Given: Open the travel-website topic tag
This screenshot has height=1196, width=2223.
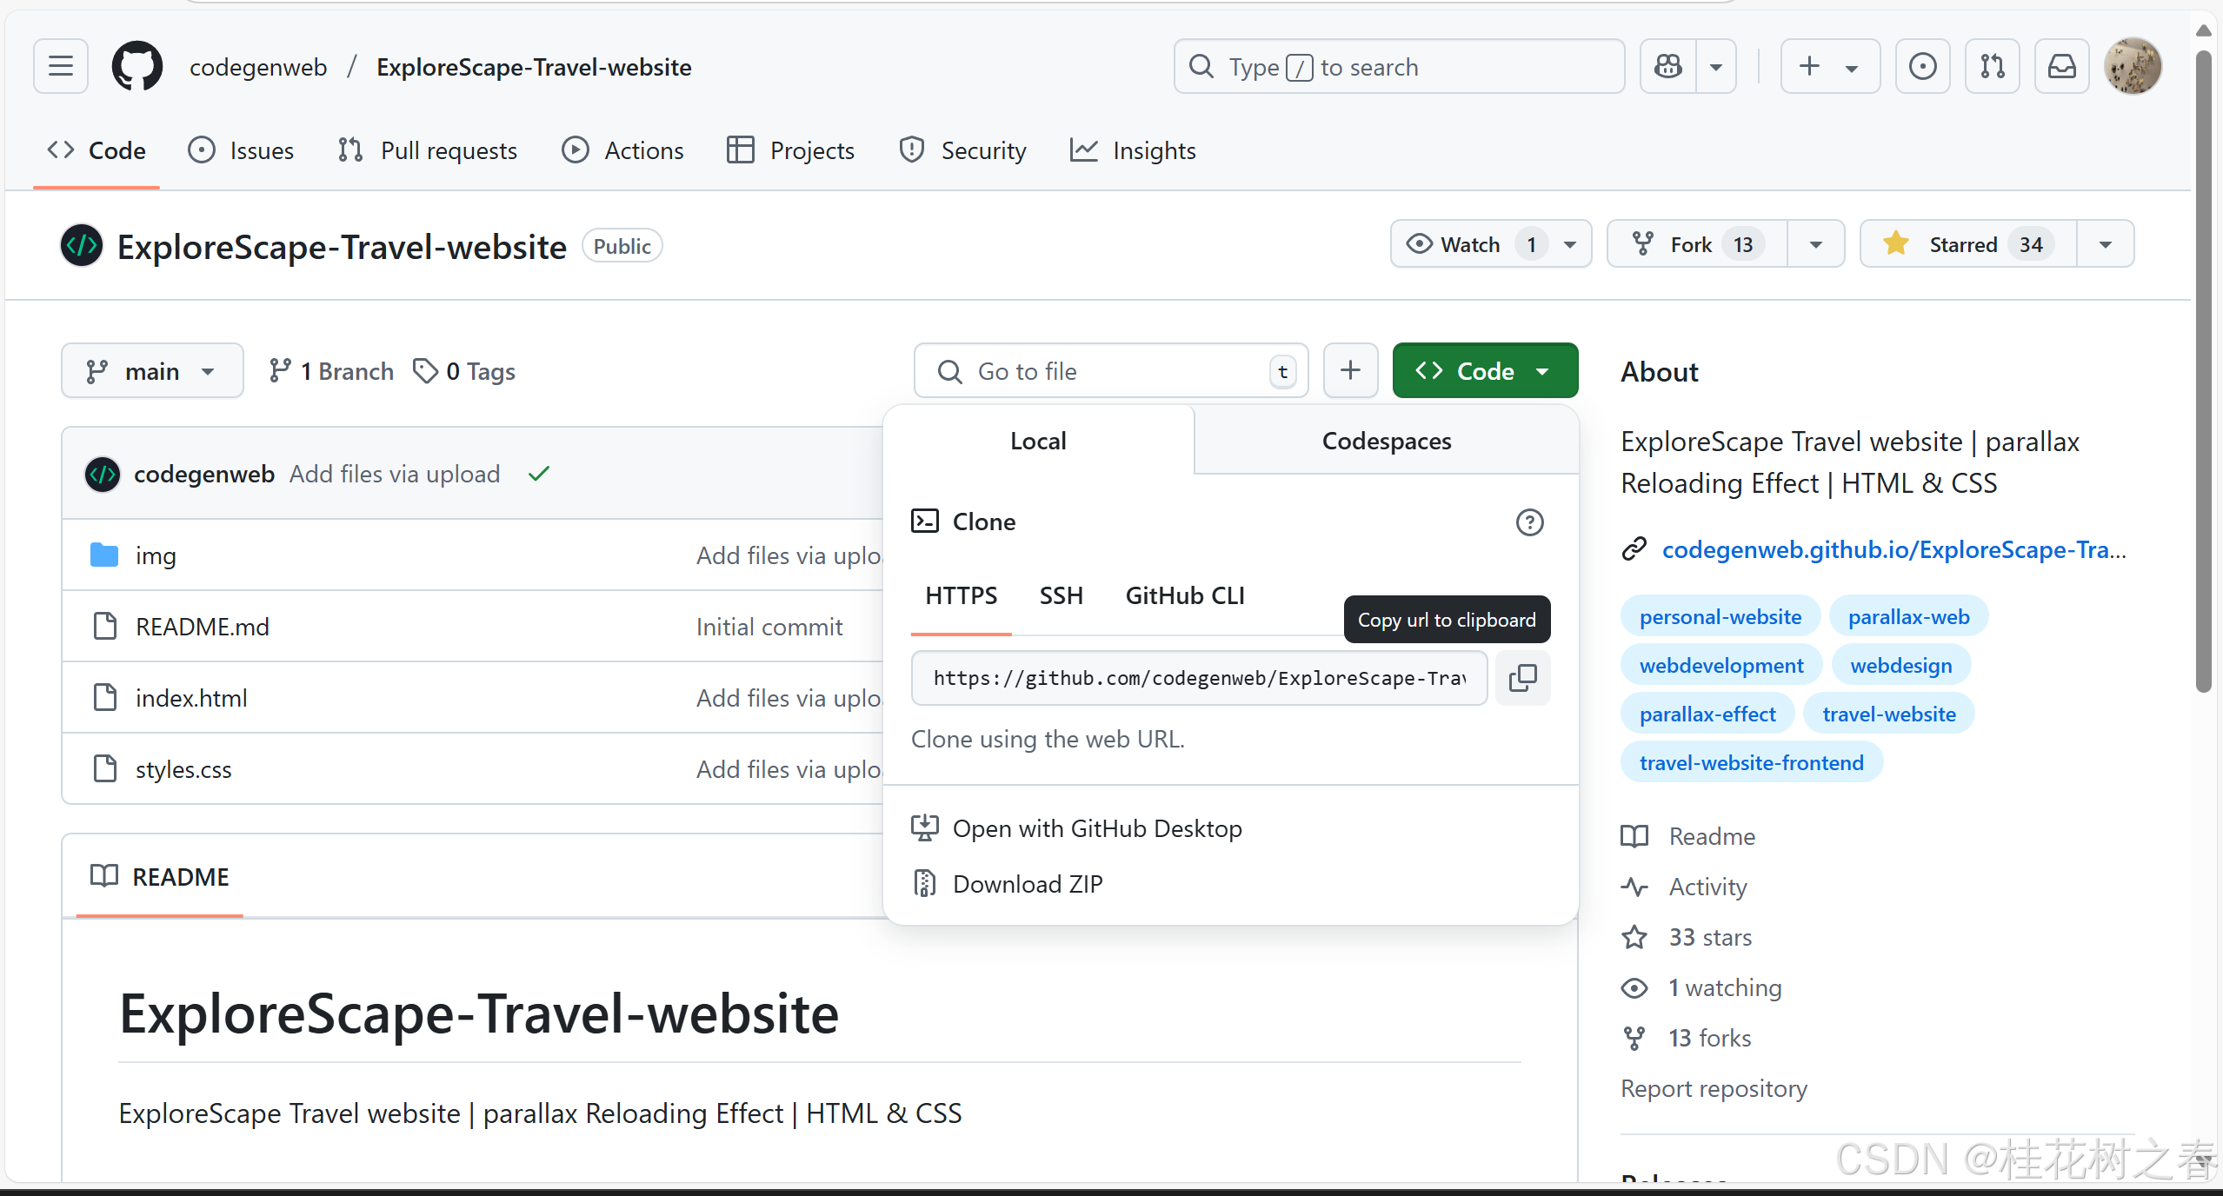Looking at the screenshot, I should [x=1888, y=714].
